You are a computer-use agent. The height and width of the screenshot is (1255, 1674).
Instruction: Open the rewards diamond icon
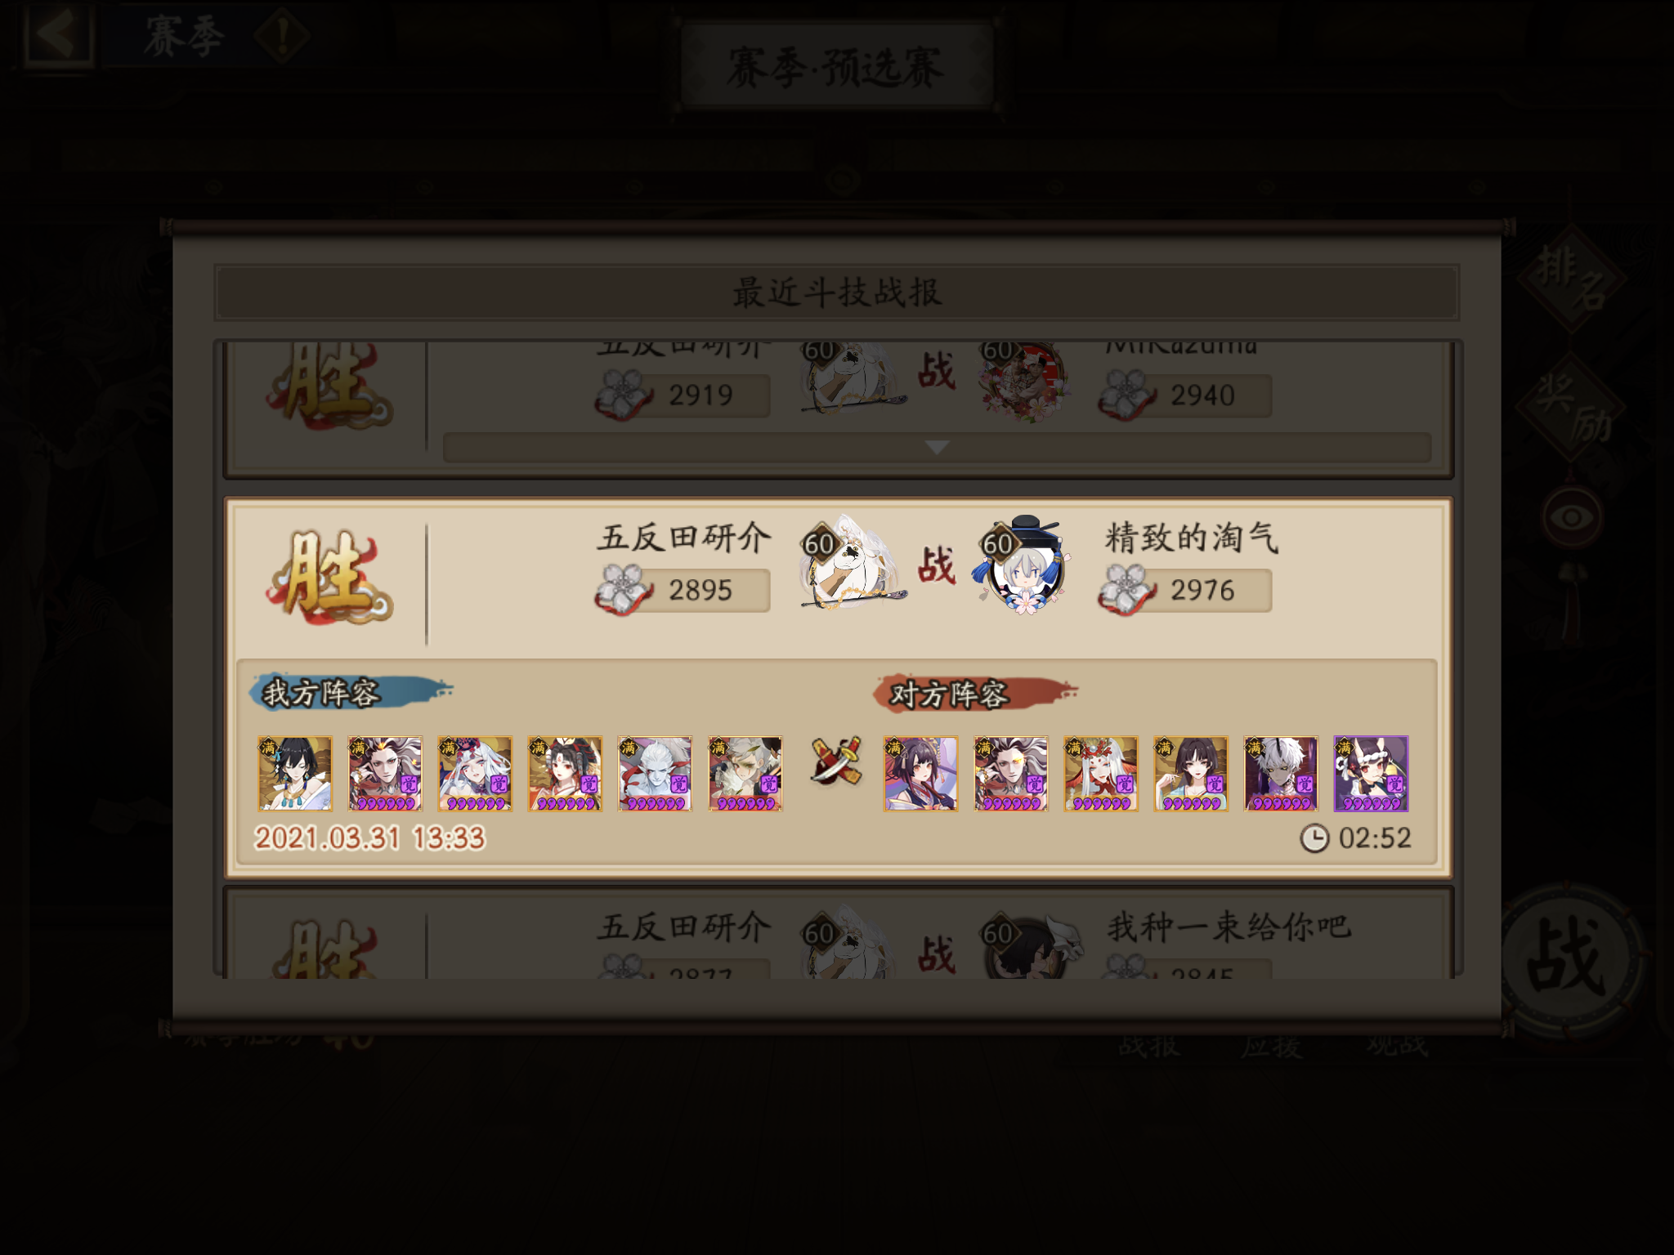click(x=1571, y=407)
